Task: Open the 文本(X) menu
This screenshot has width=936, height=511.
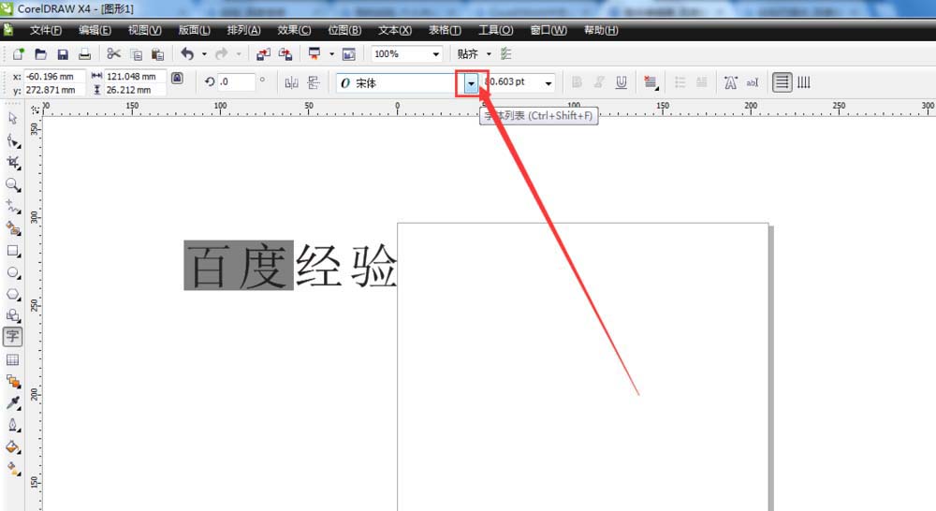Action: [x=395, y=30]
